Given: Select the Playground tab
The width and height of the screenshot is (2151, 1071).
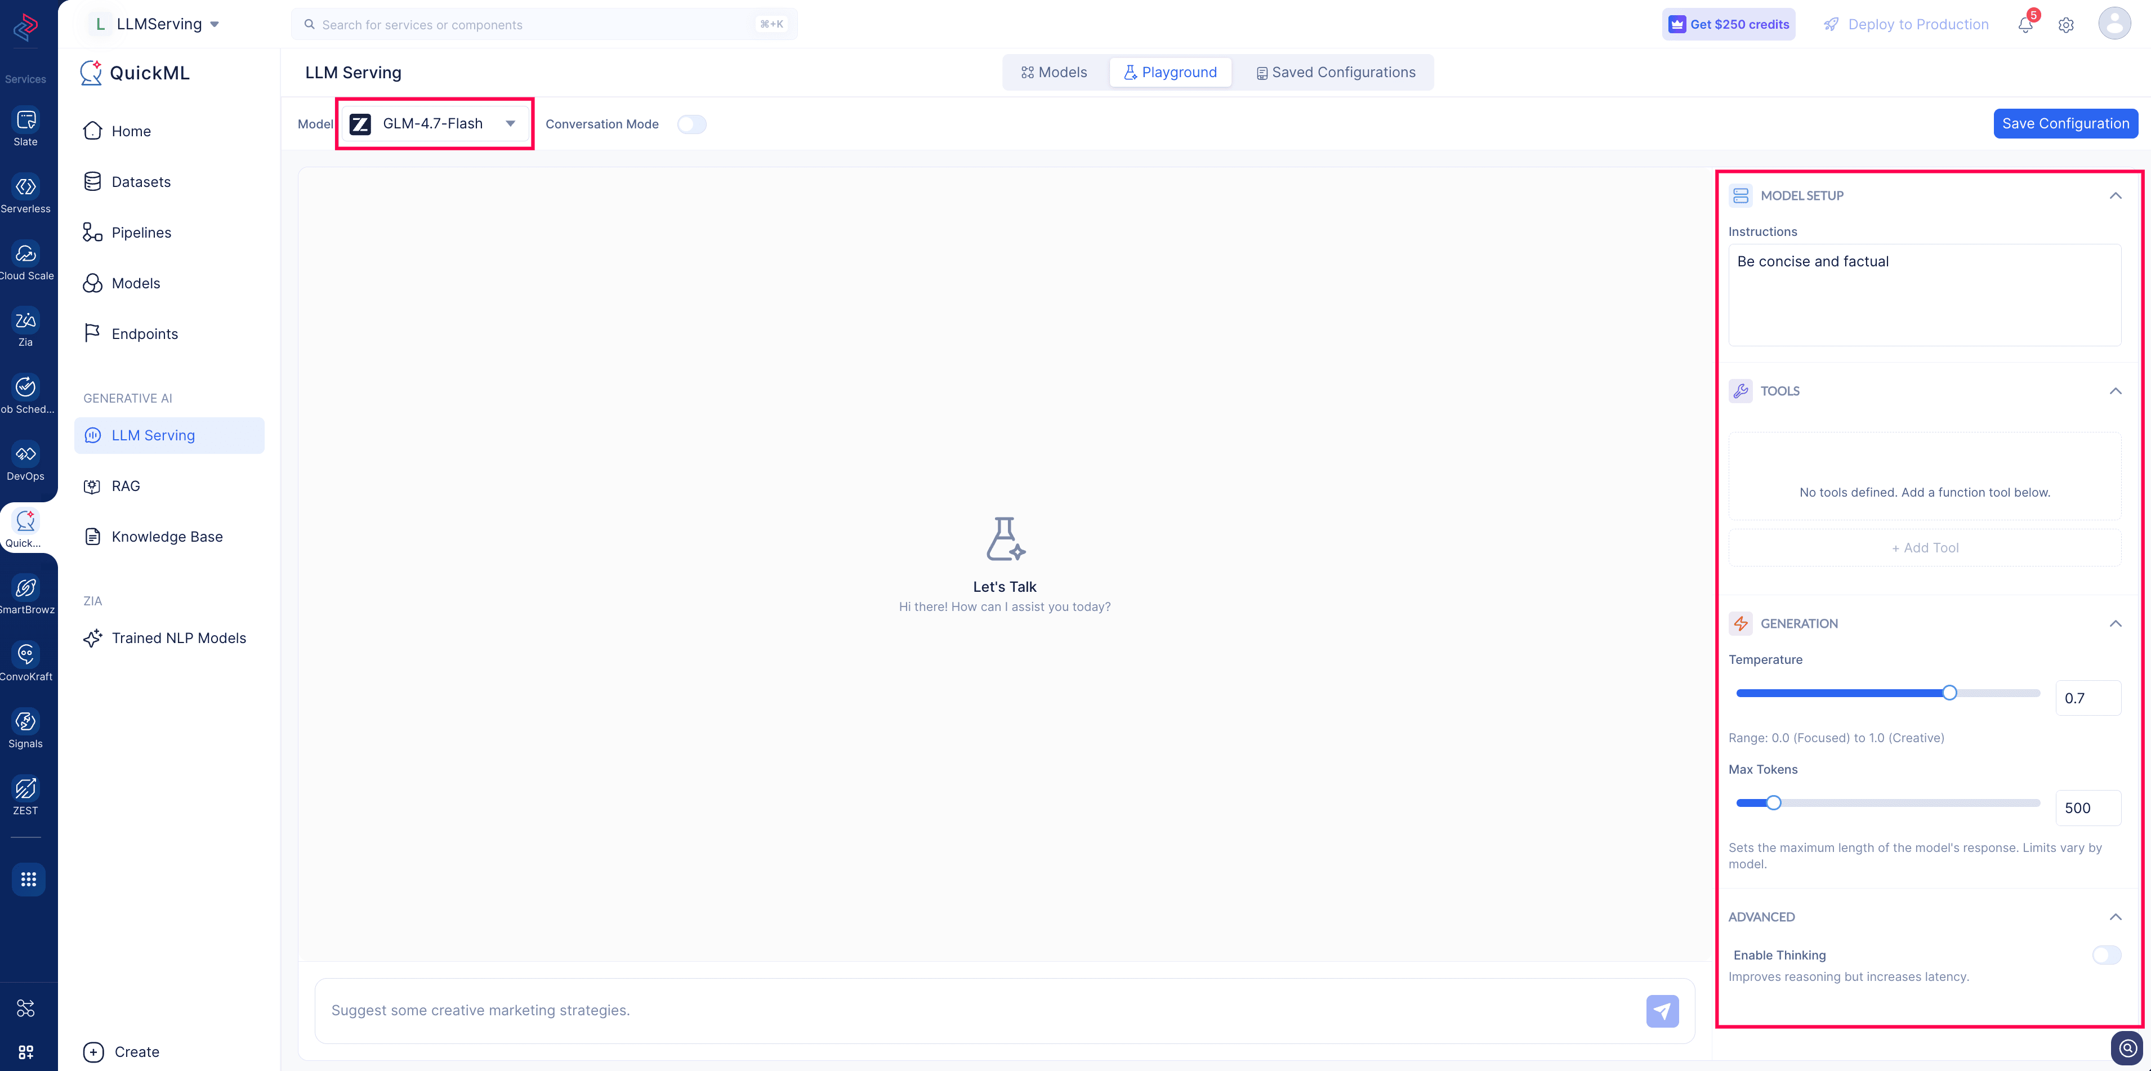Looking at the screenshot, I should click(x=1170, y=73).
